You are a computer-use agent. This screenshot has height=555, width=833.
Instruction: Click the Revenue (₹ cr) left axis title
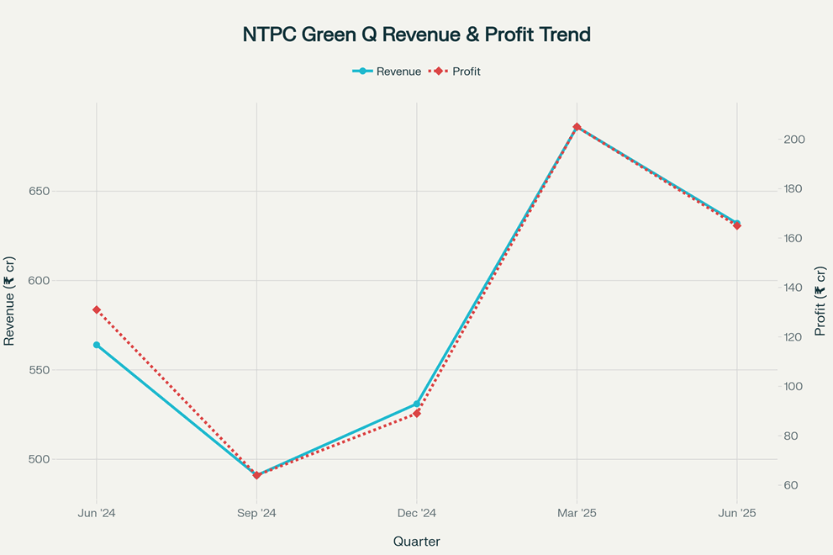click(9, 300)
